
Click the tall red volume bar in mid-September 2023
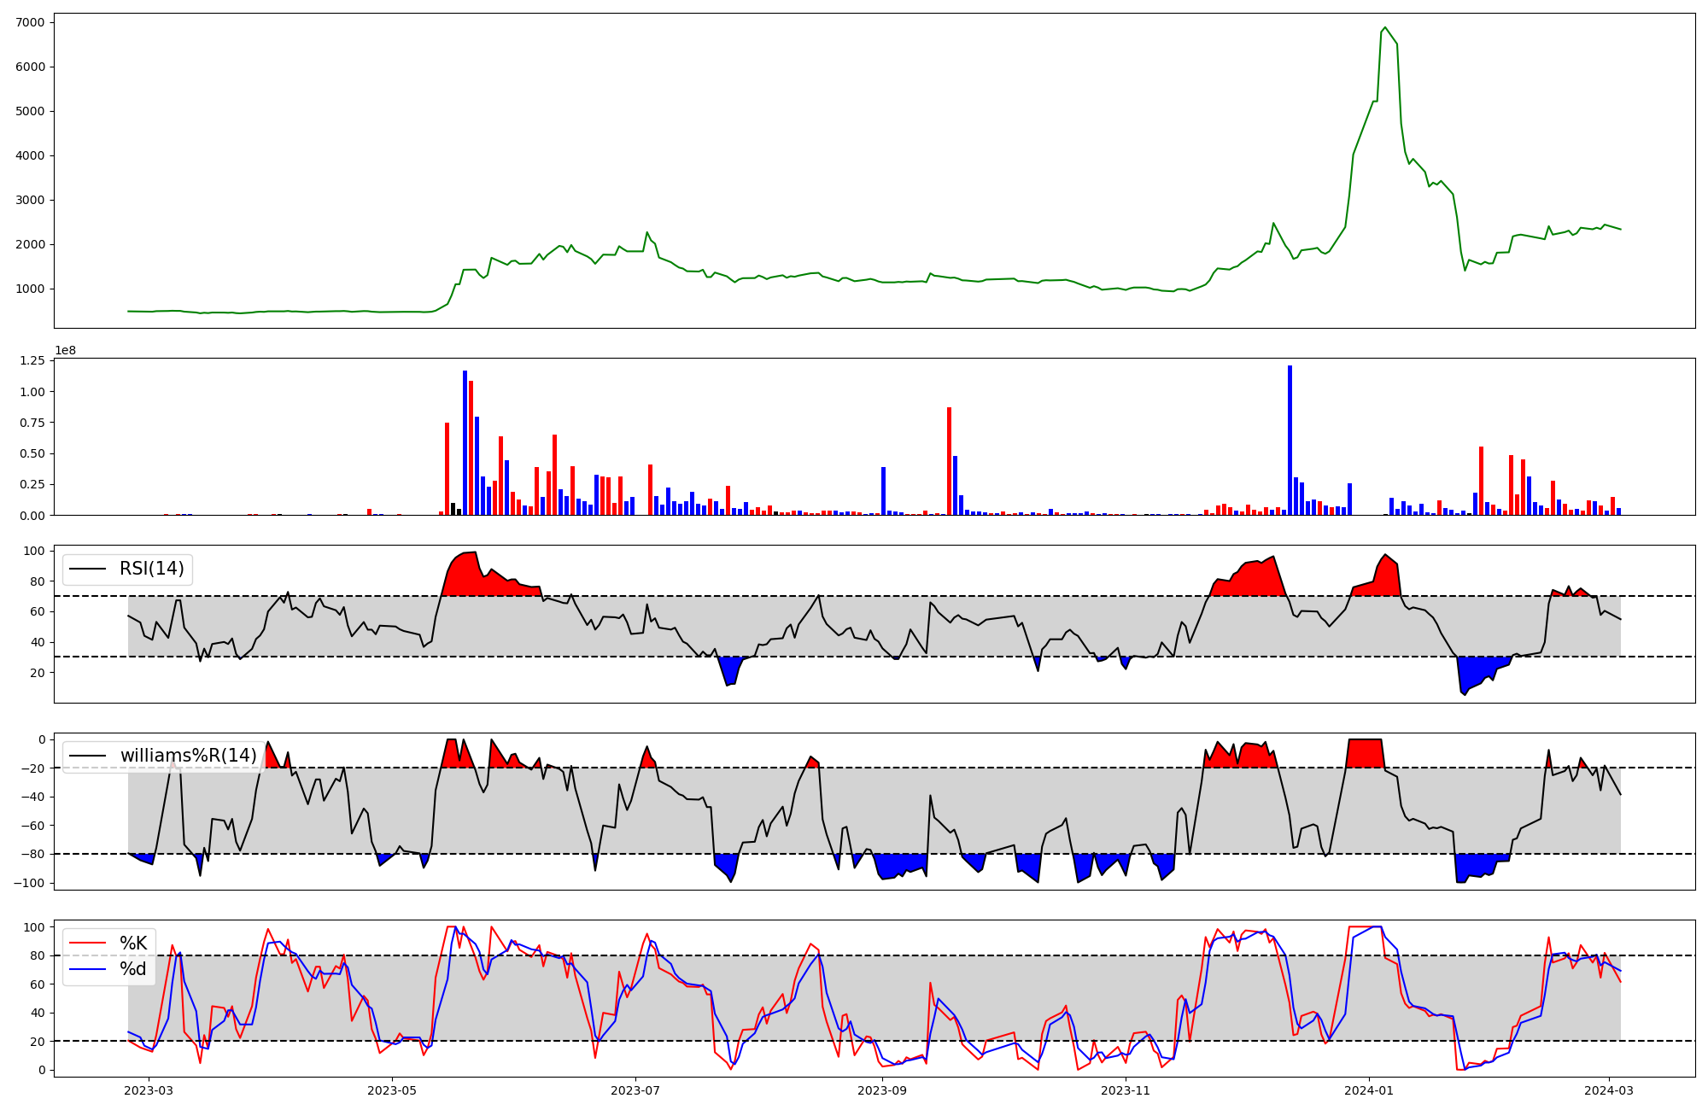949,461
